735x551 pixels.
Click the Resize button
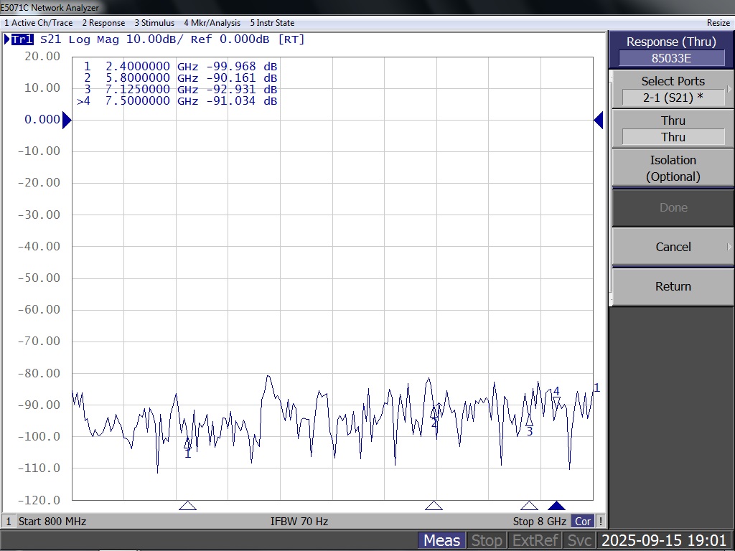click(718, 23)
